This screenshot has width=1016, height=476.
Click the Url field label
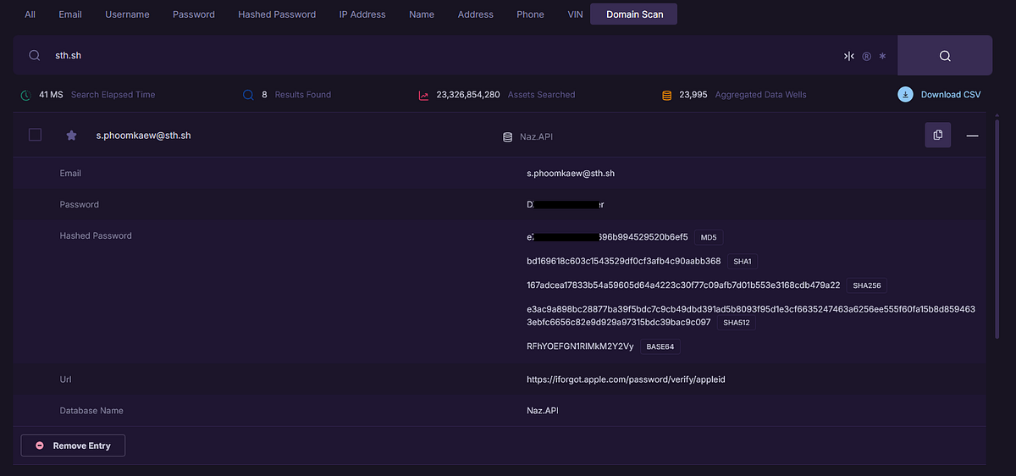pos(65,379)
